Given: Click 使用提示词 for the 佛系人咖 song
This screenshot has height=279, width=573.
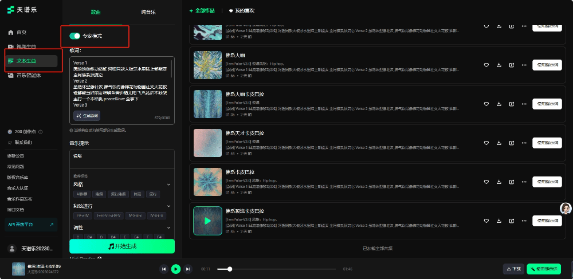Looking at the screenshot, I should (547, 64).
